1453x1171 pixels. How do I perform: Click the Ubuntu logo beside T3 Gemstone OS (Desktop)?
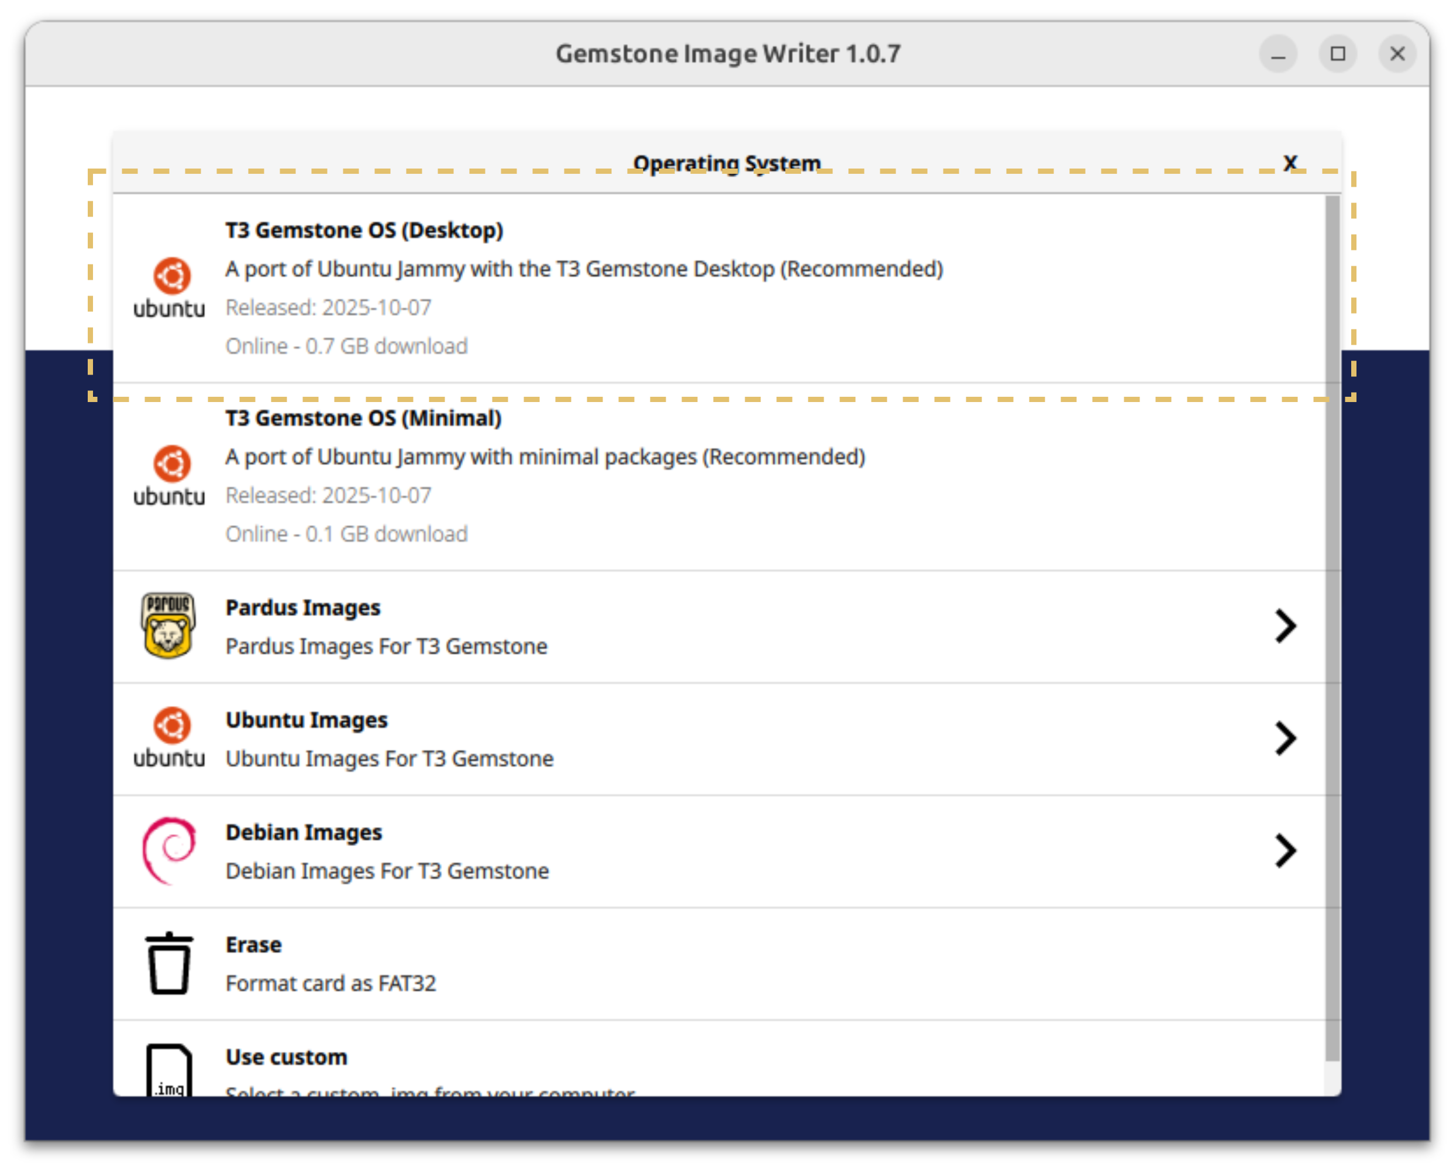[x=169, y=287]
